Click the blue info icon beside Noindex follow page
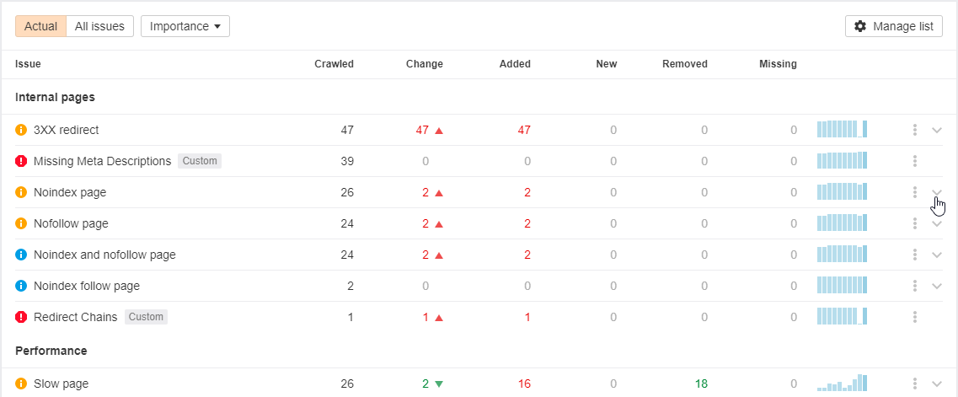This screenshot has height=397, width=958. [x=21, y=286]
